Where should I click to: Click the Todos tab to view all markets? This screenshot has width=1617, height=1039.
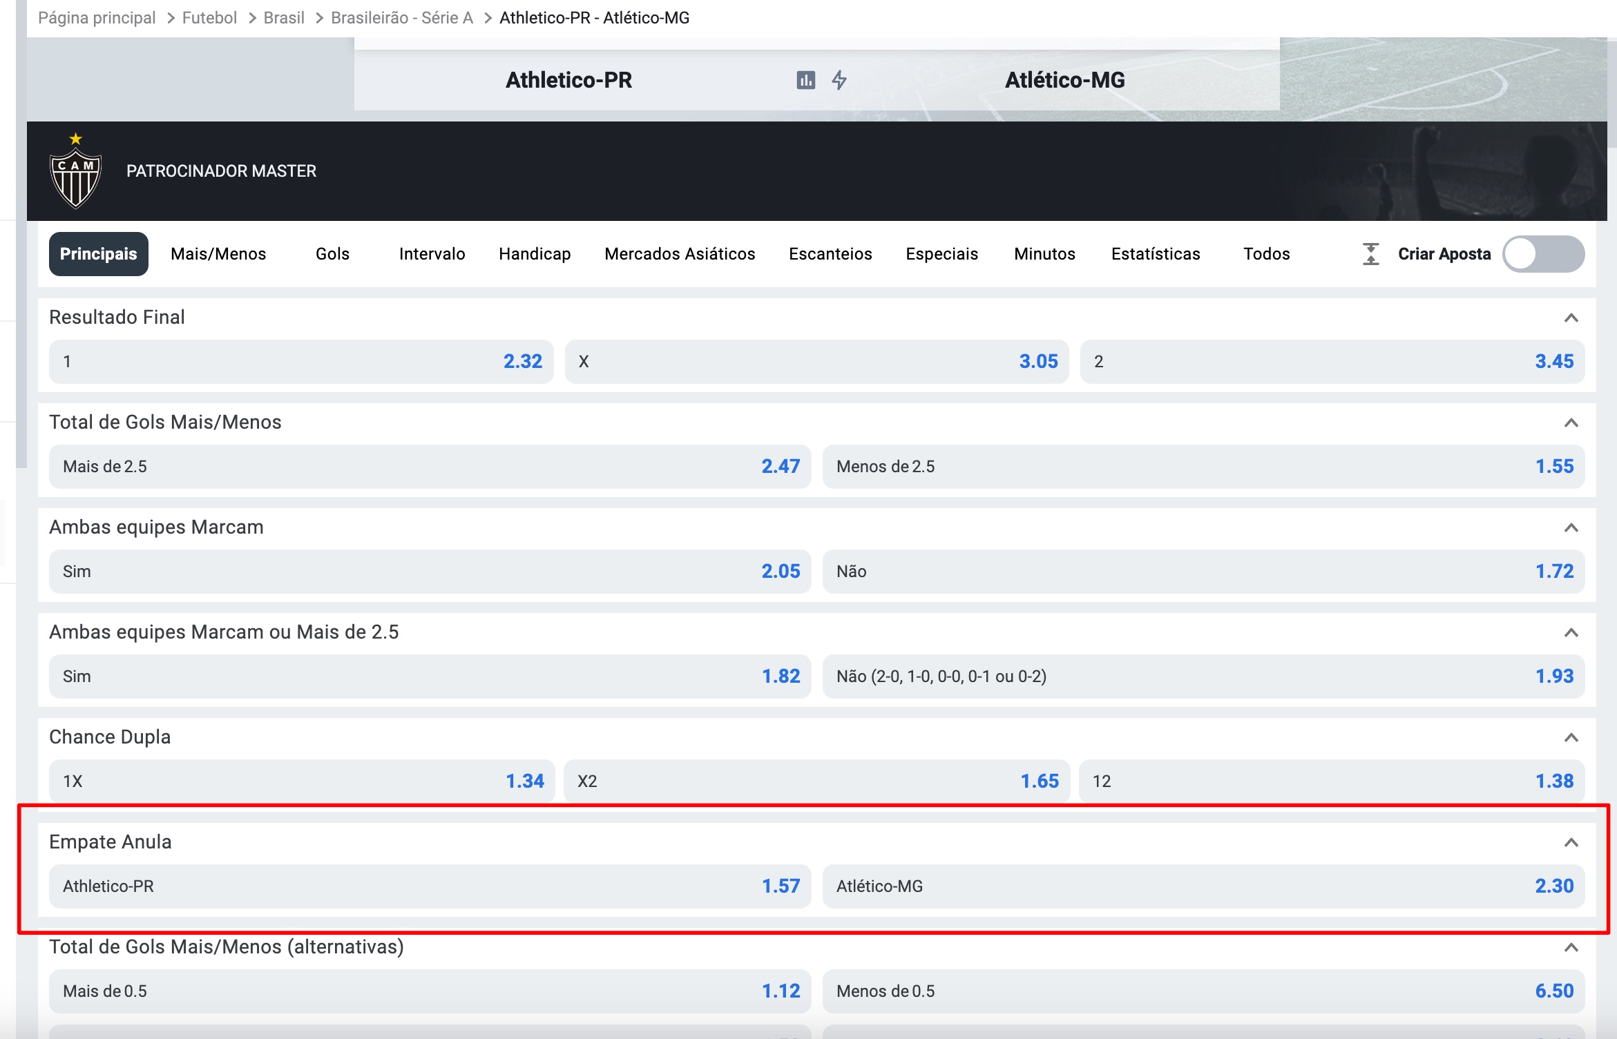coord(1266,253)
